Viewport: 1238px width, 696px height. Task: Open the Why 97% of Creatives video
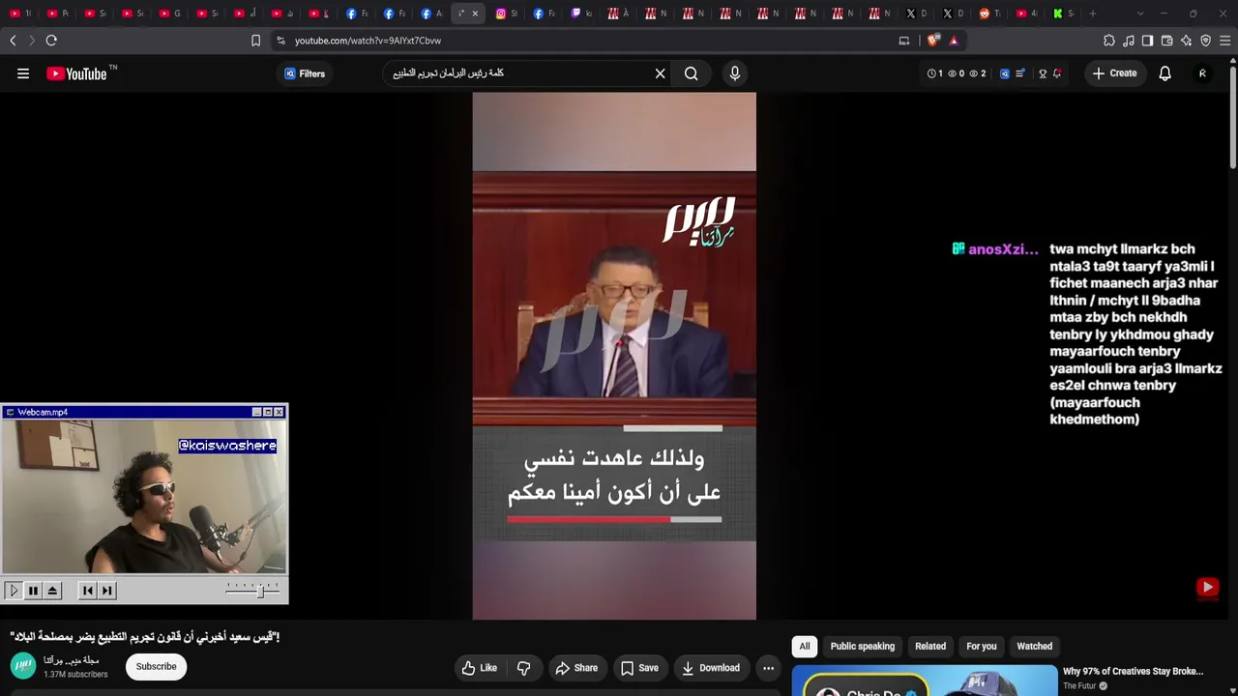tap(1133, 671)
